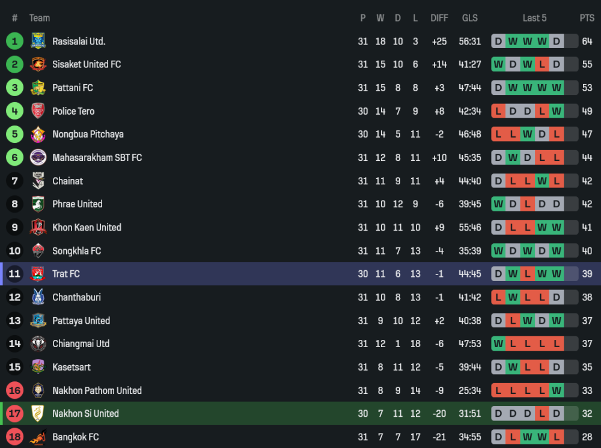
Task: Open the Nakhon Si United team link
Action: coord(85,413)
